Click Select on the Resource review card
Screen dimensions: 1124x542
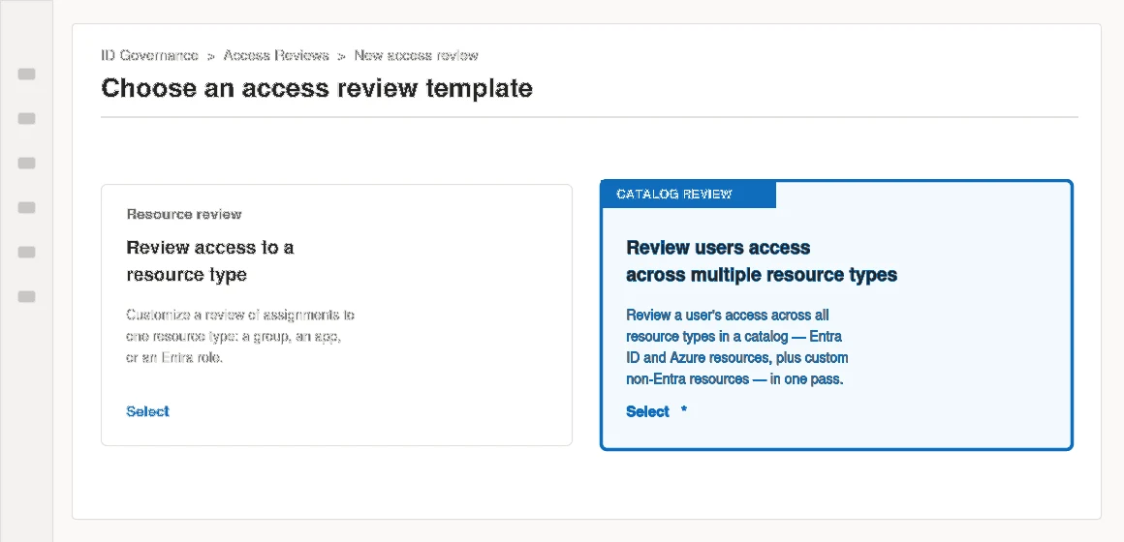pyautogui.click(x=147, y=411)
